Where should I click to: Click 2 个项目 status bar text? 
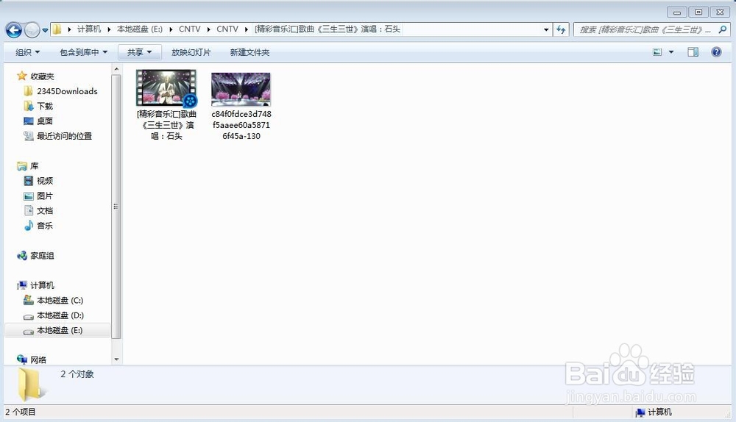(20, 412)
